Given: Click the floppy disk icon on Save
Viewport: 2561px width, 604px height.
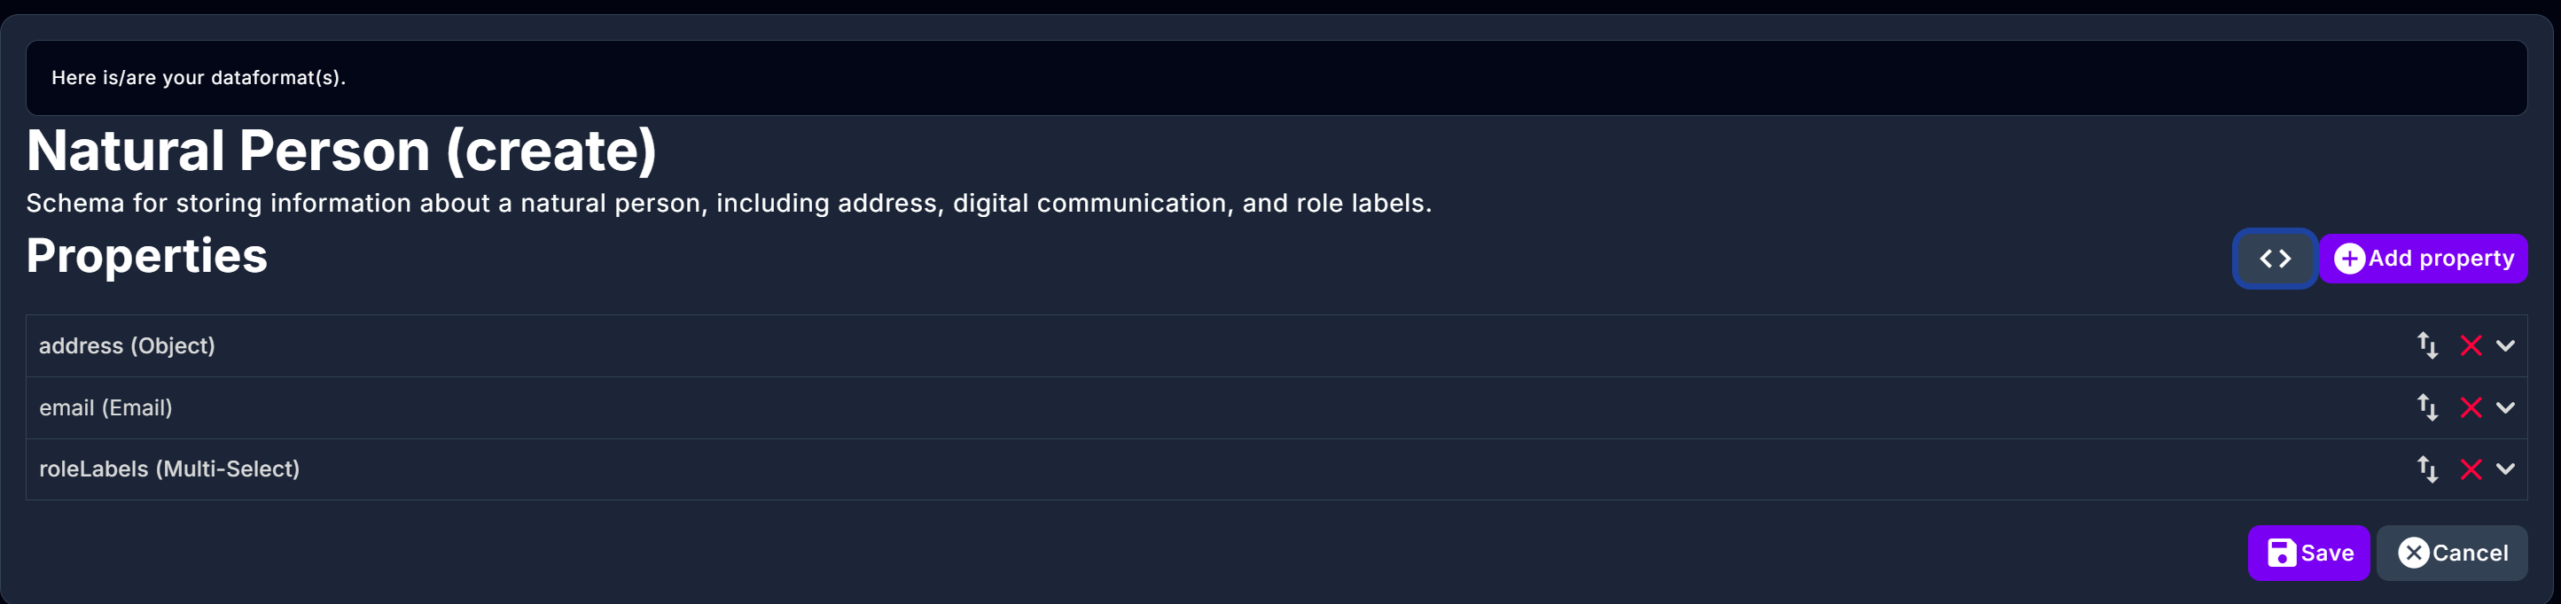Looking at the screenshot, I should pyautogui.click(x=2282, y=553).
